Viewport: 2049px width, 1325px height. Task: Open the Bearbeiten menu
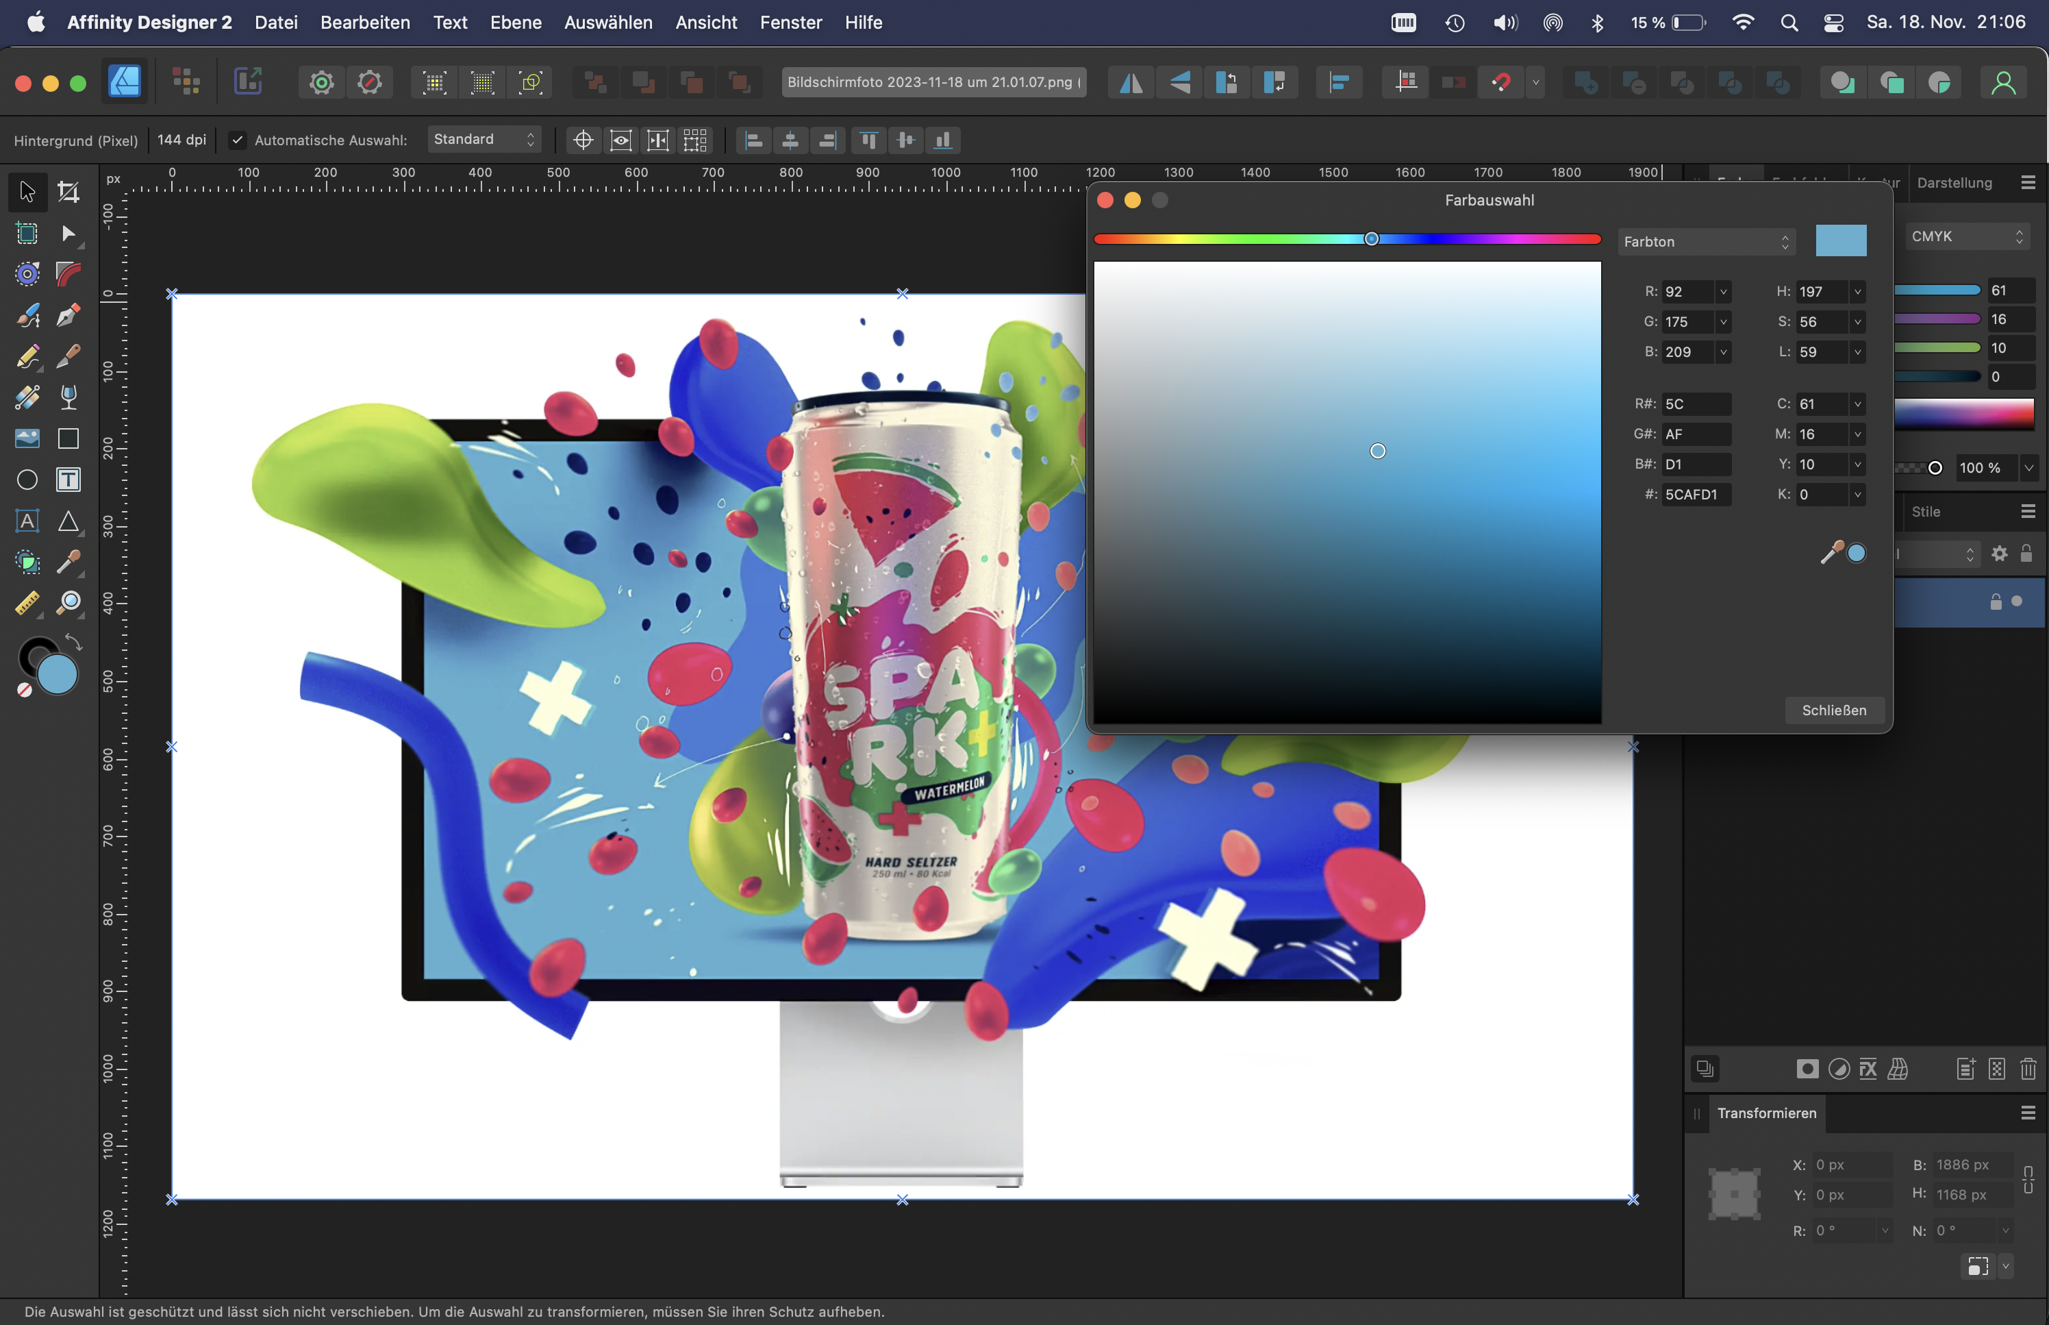366,23
